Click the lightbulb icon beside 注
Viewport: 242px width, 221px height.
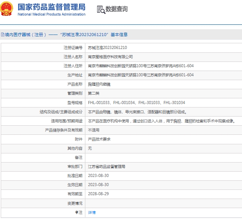tap(77, 212)
